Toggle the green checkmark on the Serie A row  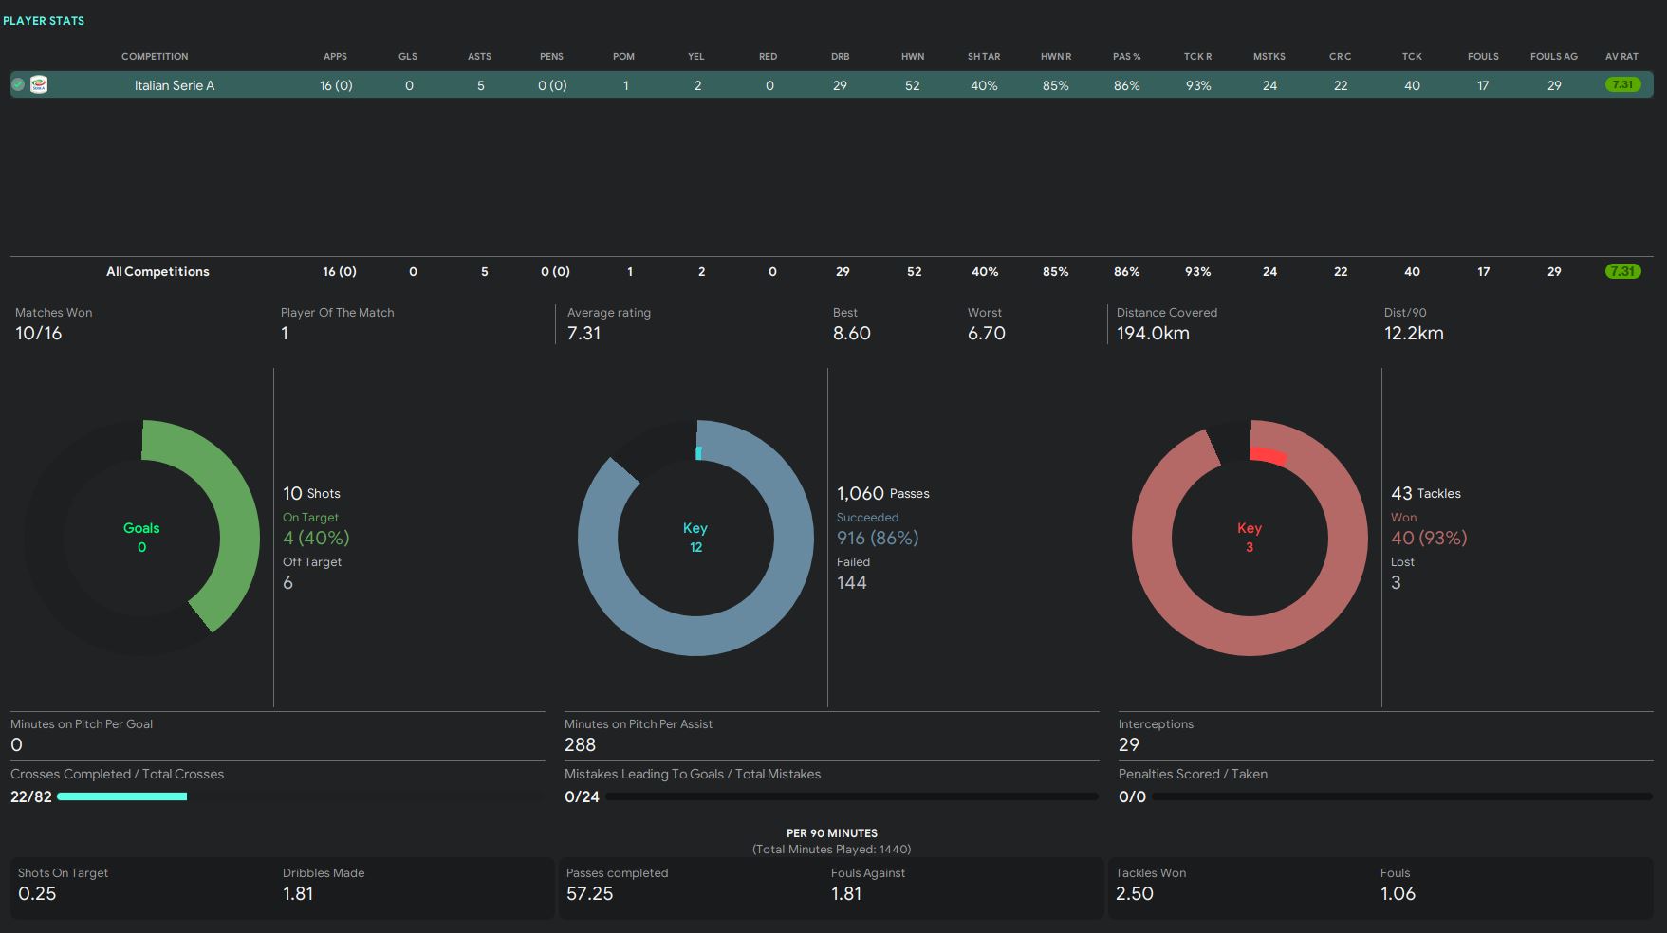tap(18, 84)
